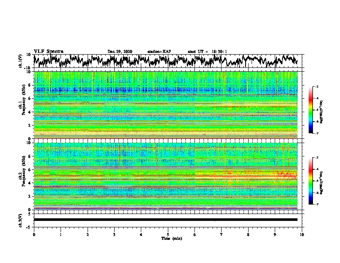Screen dimensions: 340x263
Task: Click the "-7" tick on ch.1 colorbar
Action: [317, 133]
